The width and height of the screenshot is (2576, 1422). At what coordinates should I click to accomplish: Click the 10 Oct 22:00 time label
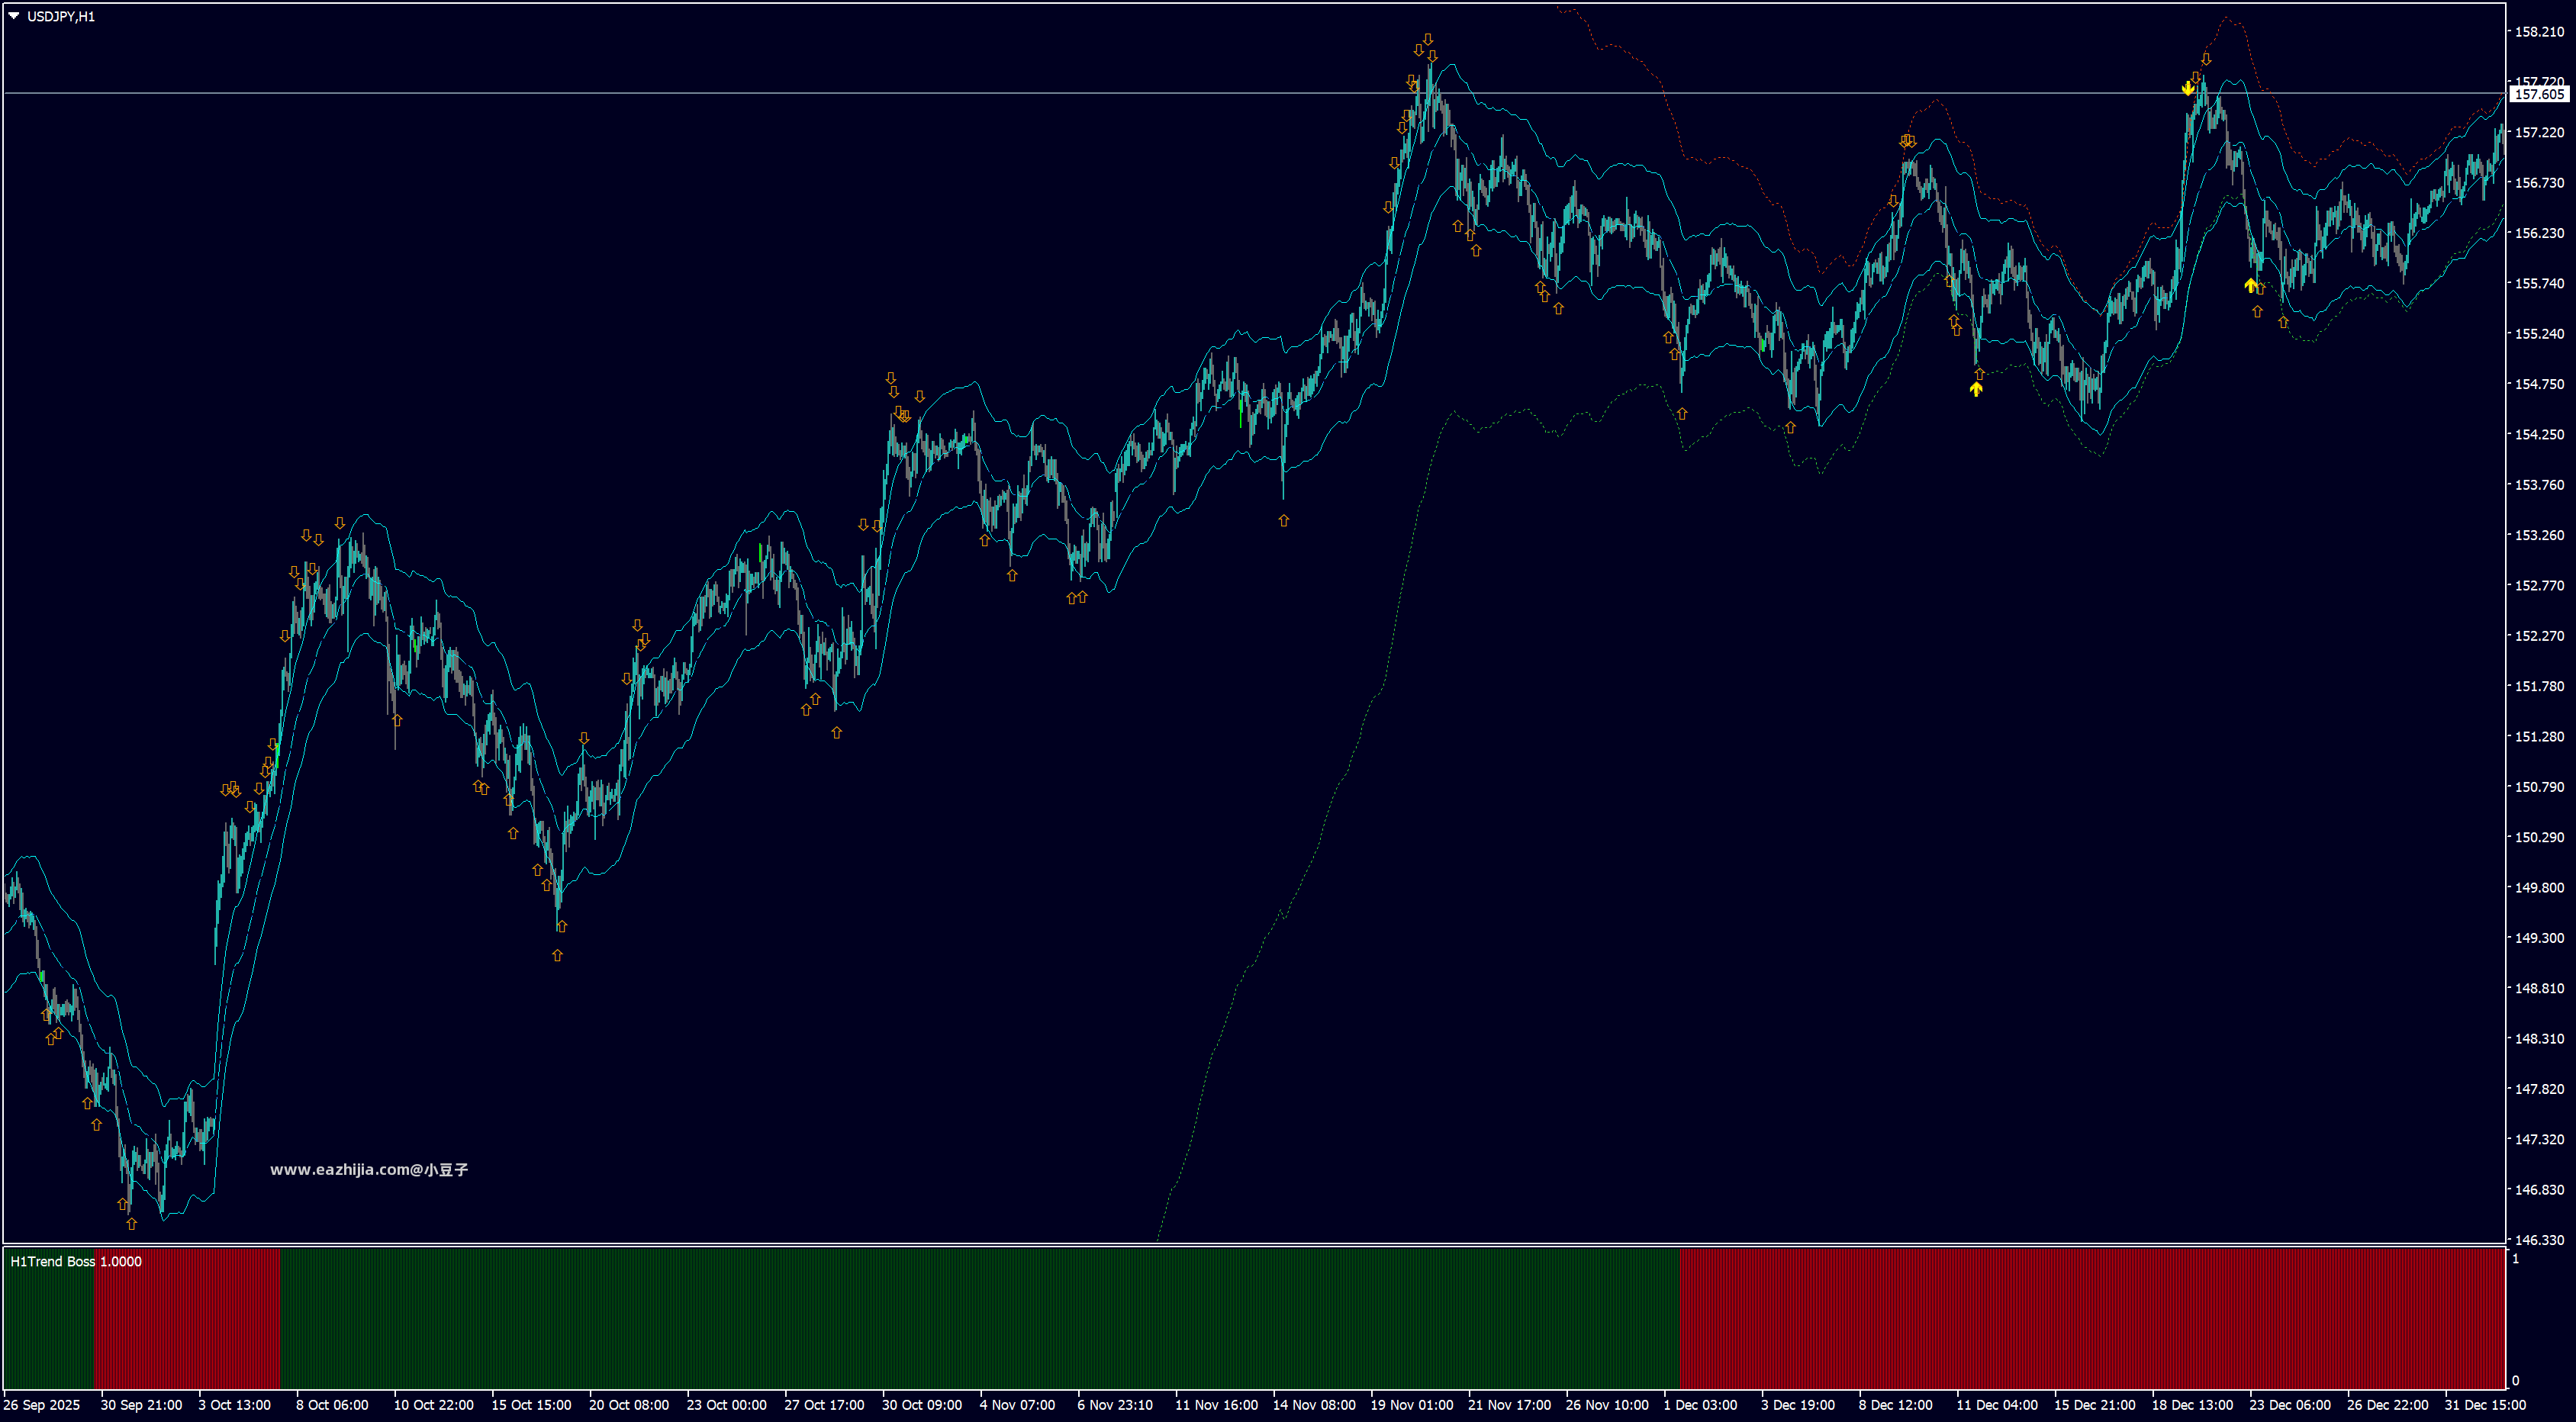pos(433,1405)
